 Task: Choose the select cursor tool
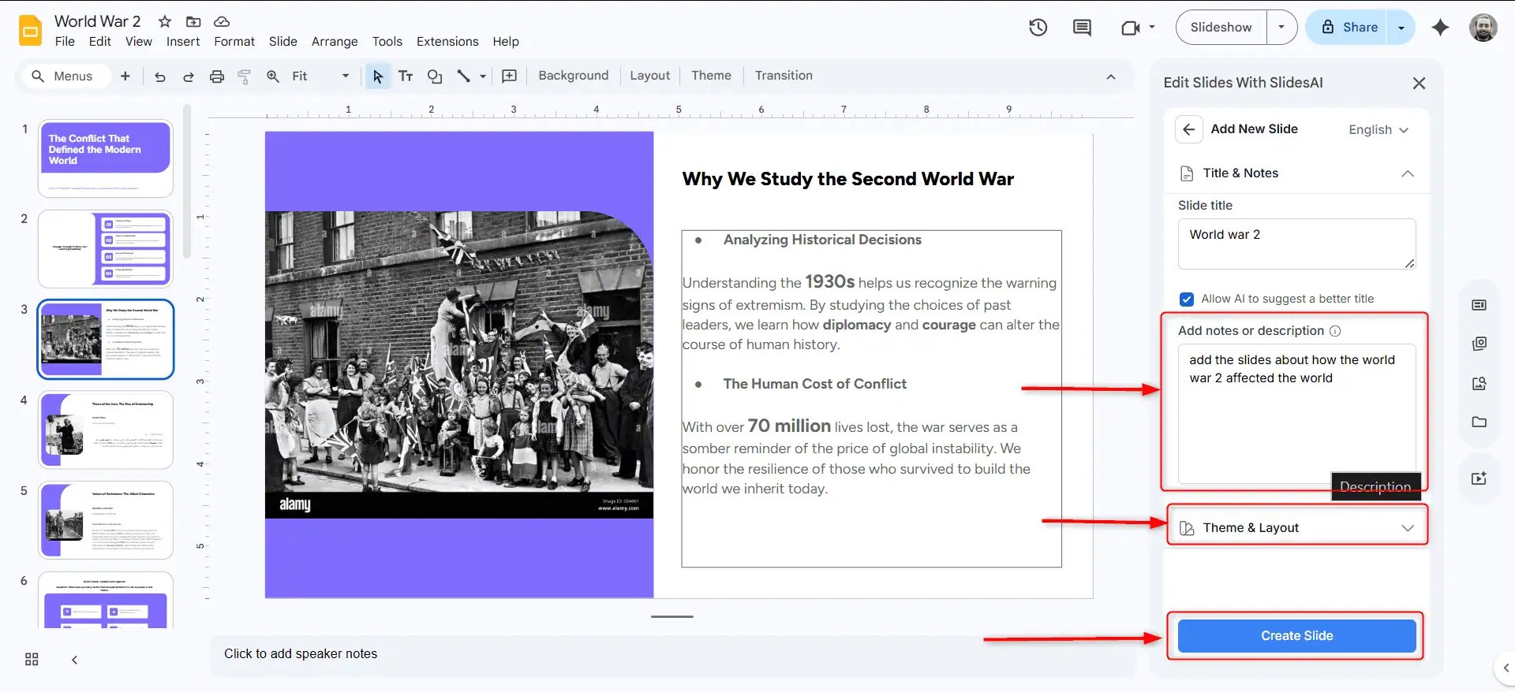(378, 76)
